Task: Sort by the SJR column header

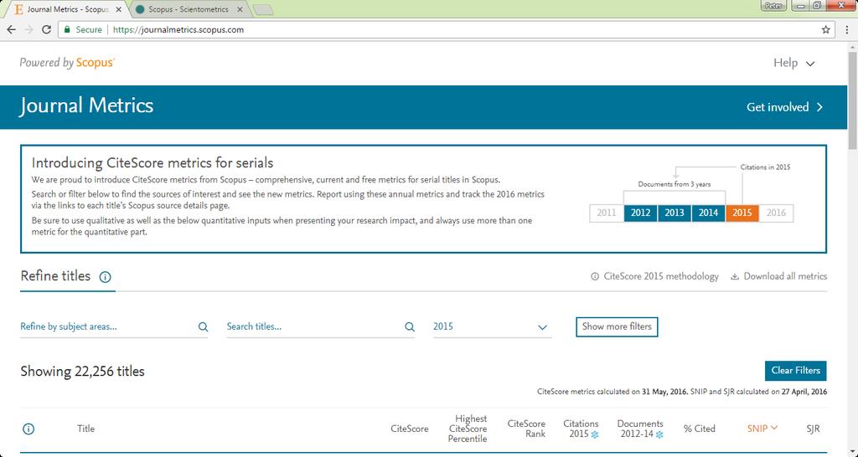Action: point(813,429)
